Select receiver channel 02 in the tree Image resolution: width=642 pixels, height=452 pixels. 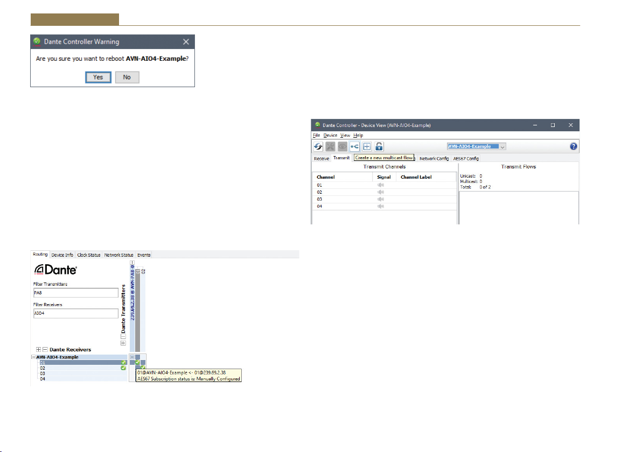[x=83, y=368]
